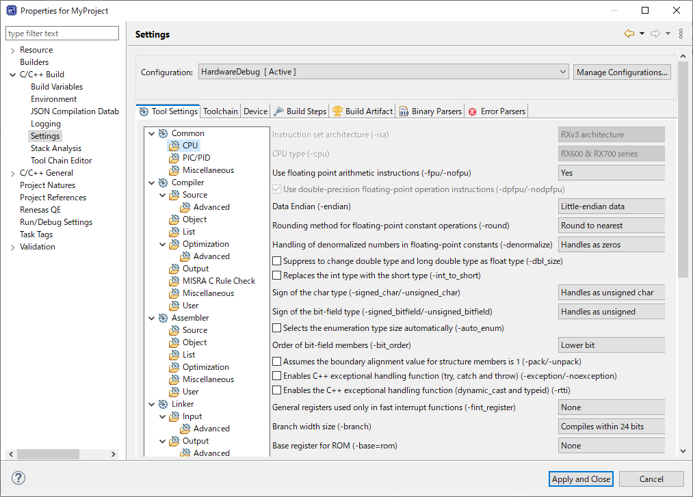Open the Sign of char type dropdown
The height and width of the screenshot is (497, 693).
(611, 293)
